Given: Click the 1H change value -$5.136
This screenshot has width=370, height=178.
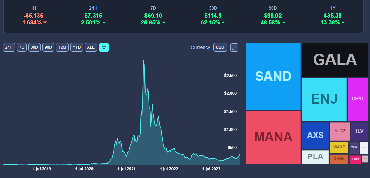Looking at the screenshot, I should pyautogui.click(x=33, y=16).
